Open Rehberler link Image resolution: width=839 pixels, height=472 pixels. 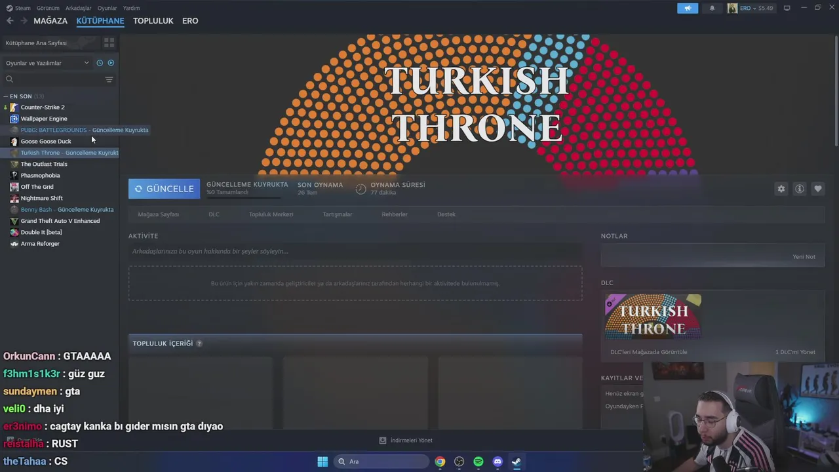click(395, 214)
